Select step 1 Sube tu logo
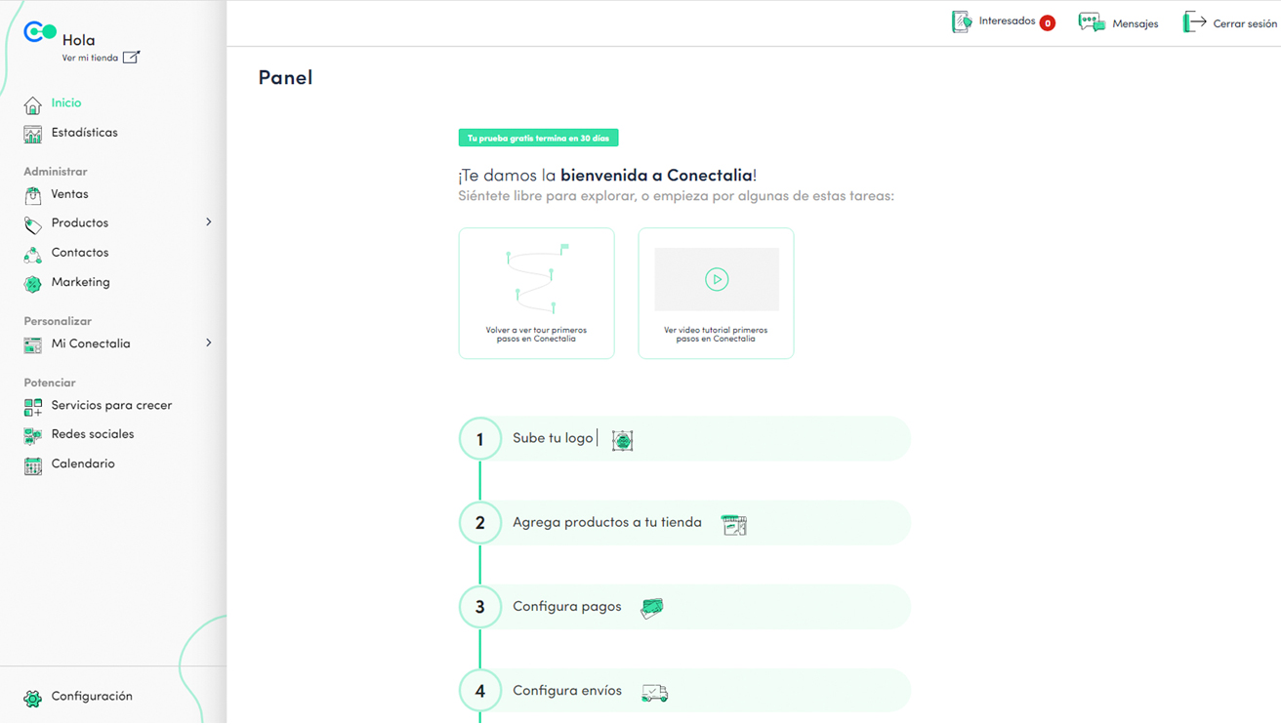The width and height of the screenshot is (1281, 725). (x=684, y=439)
